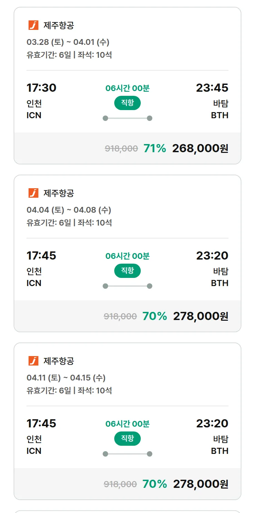This screenshot has width=255, height=513.
Task: Select the 278,000원 fare for 04.04
Action: 201,316
